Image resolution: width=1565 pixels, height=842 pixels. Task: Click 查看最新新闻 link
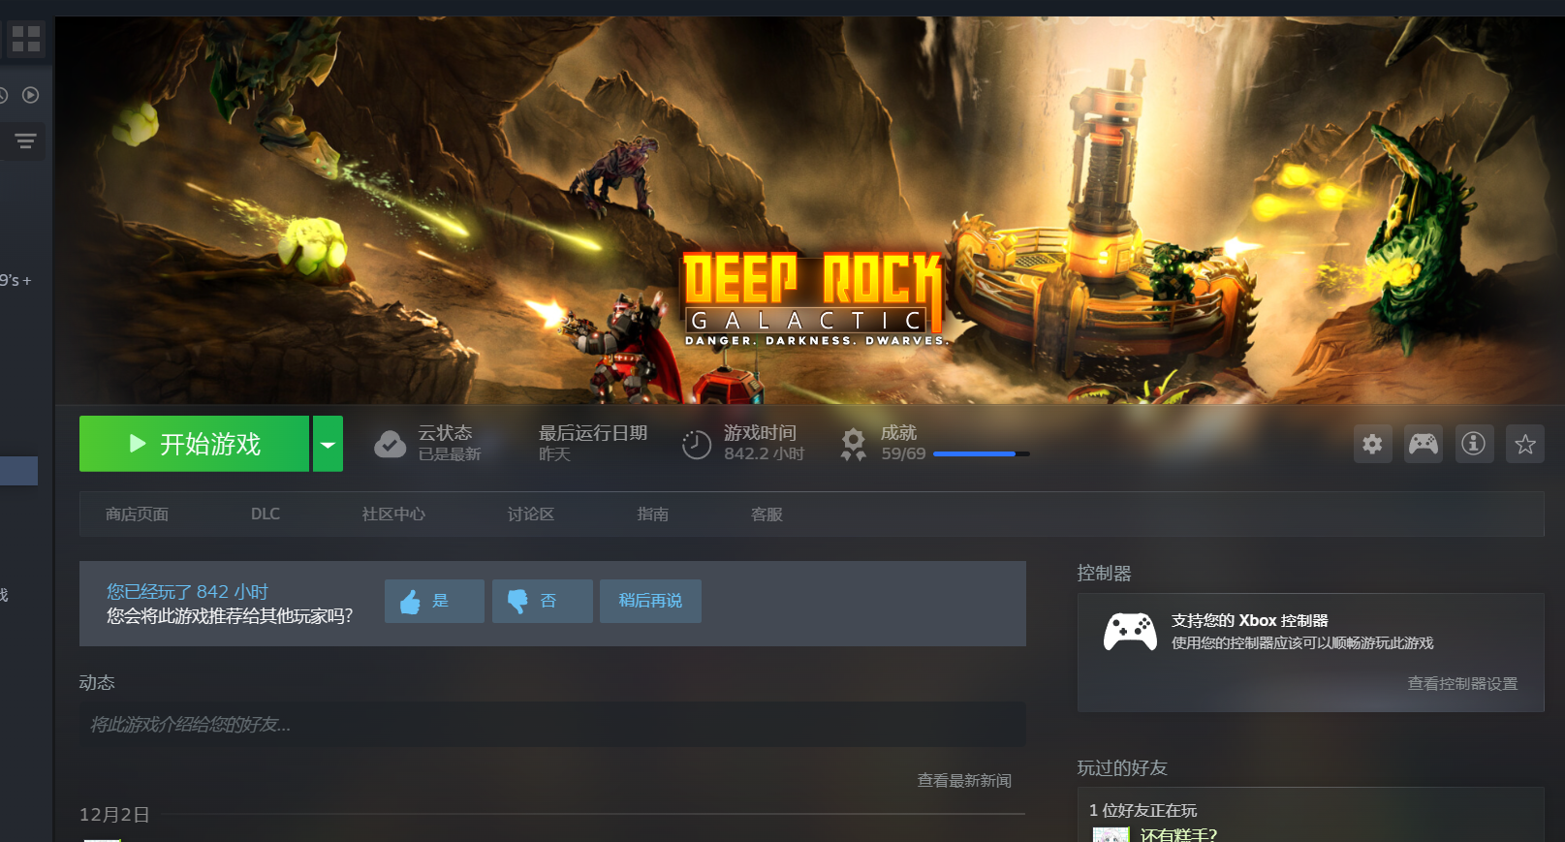click(x=964, y=780)
